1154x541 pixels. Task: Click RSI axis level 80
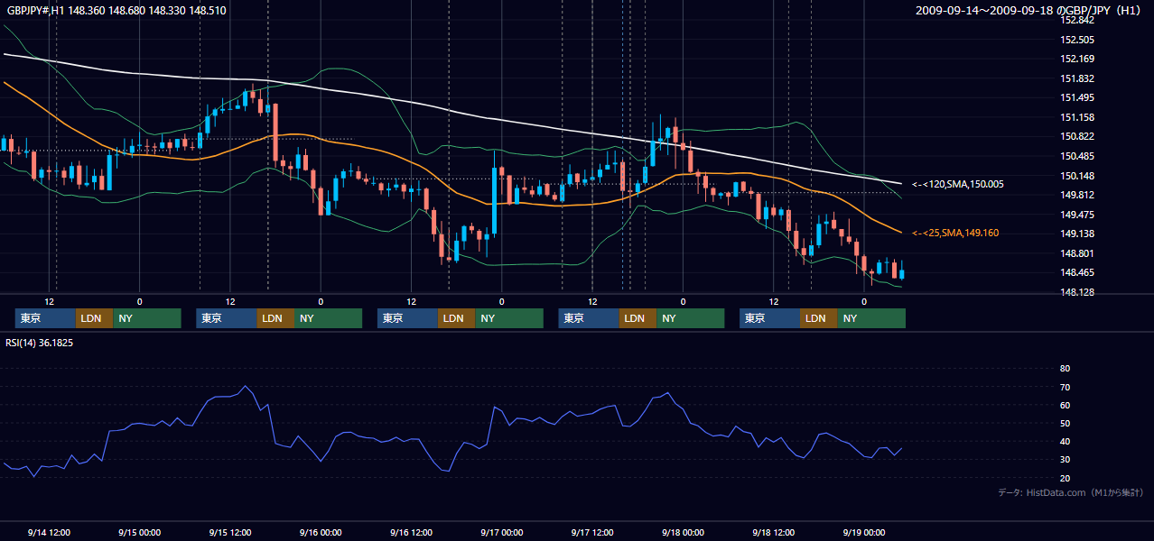point(1065,369)
